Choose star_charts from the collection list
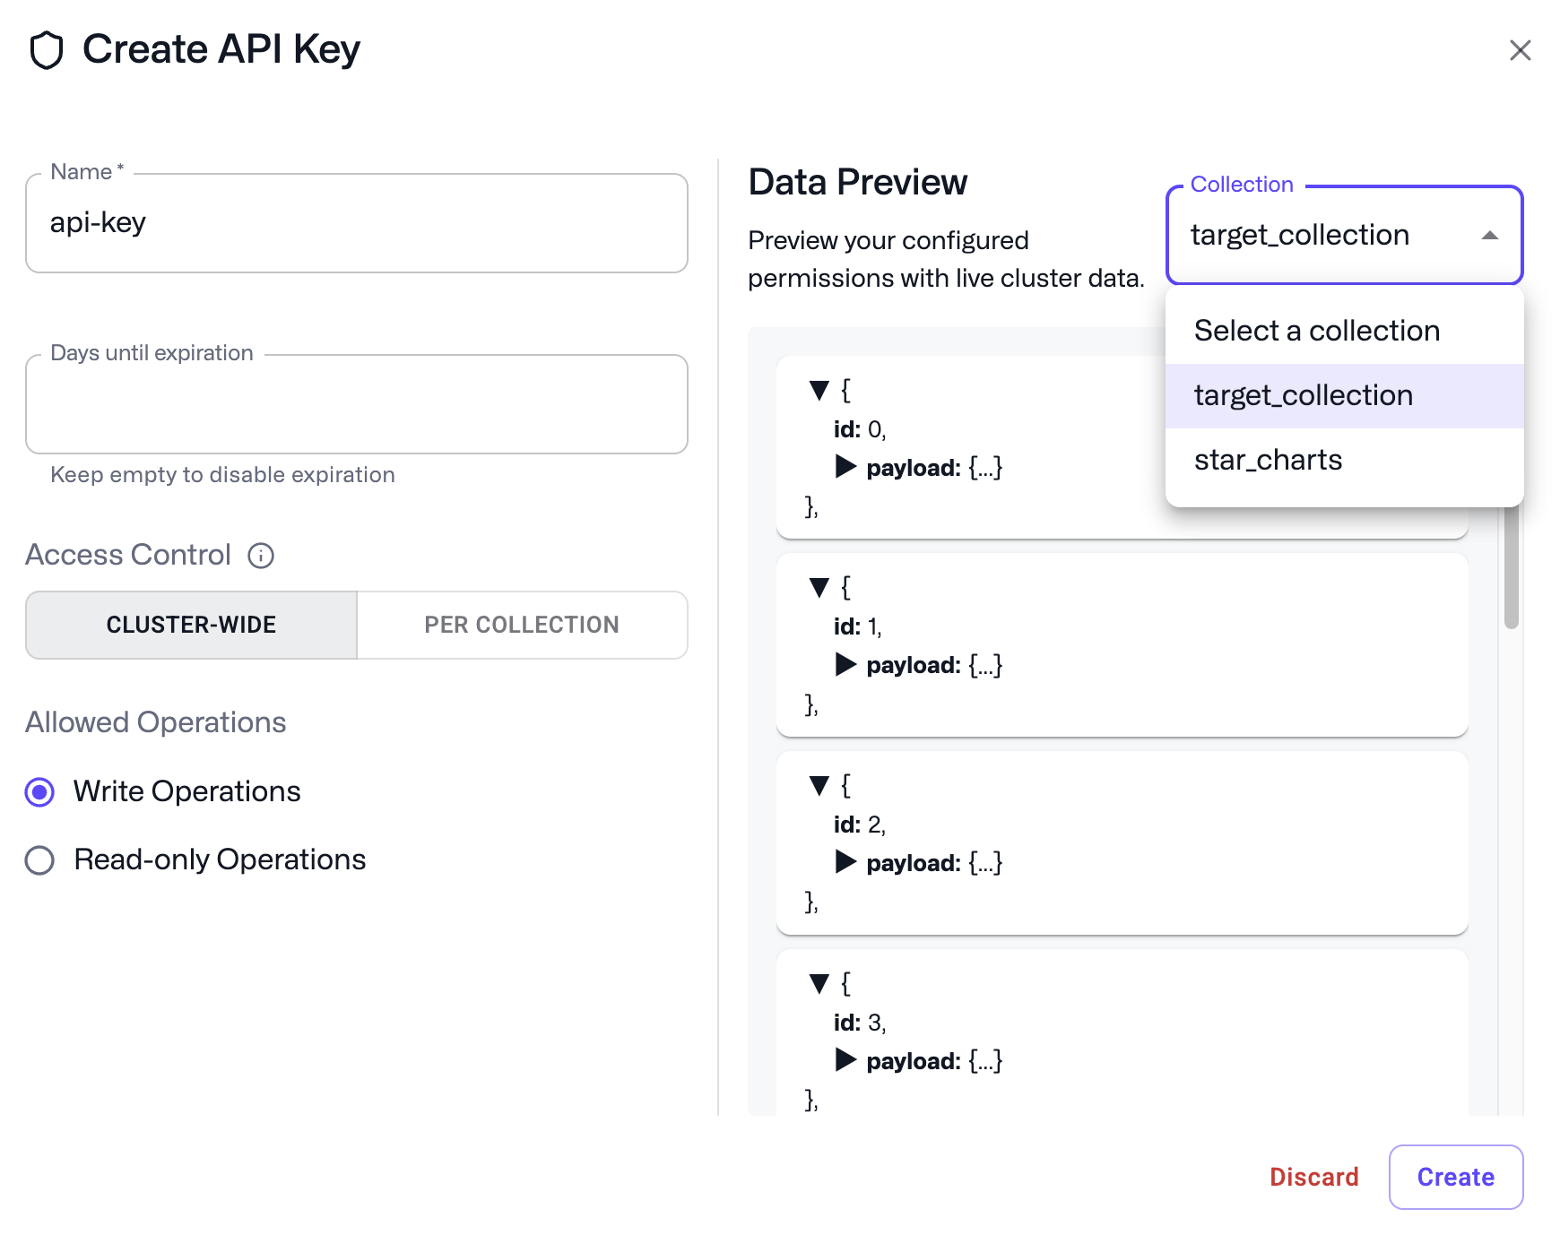Screen dimensions: 1560x1235 (1268, 460)
